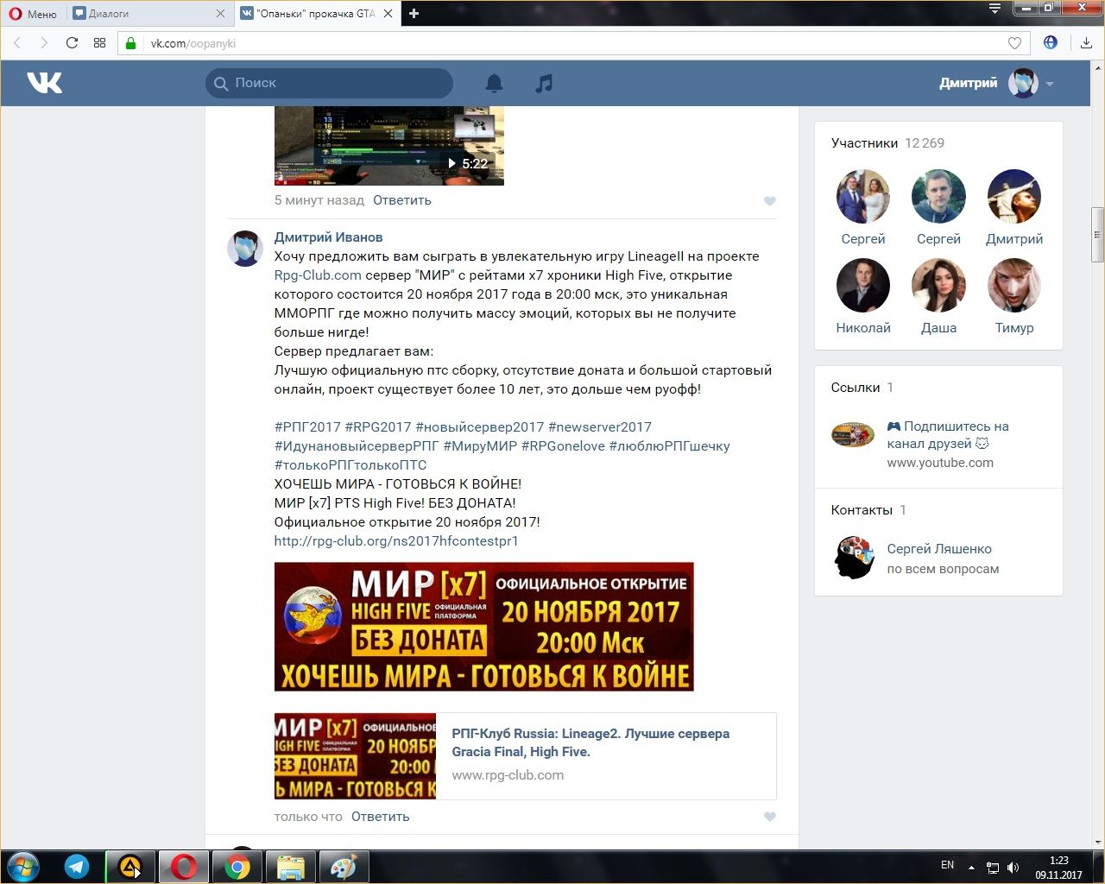Screen dimensions: 1105x884
Task: Follow the Rpg-Club.com link in comment
Action: coord(318,275)
